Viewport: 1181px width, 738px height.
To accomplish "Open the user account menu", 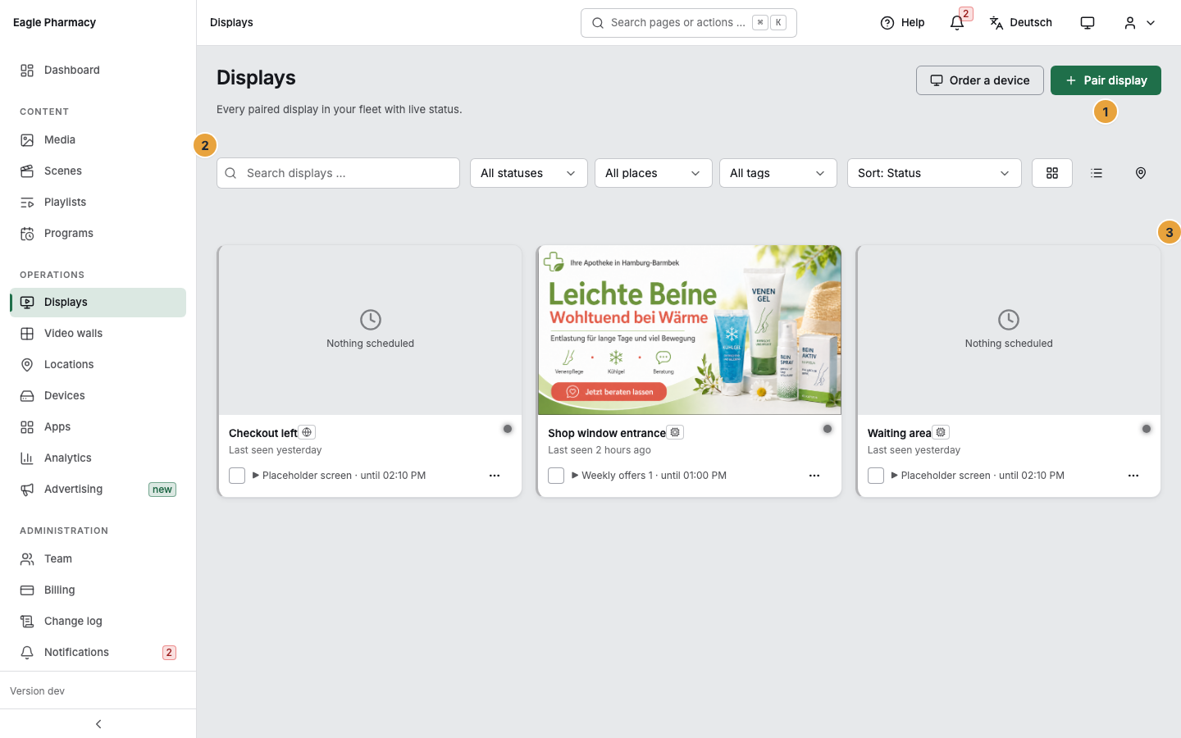I will coord(1140,23).
